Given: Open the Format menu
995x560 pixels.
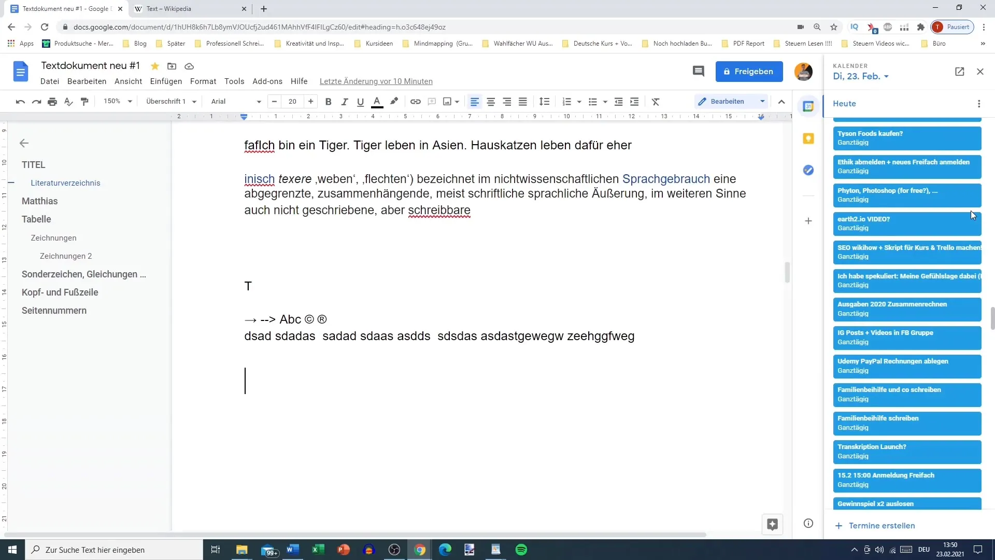Looking at the screenshot, I should point(203,81).
